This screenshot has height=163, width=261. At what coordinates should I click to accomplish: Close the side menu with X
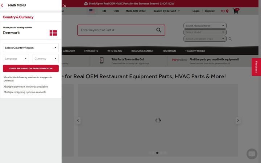pos(65,6)
